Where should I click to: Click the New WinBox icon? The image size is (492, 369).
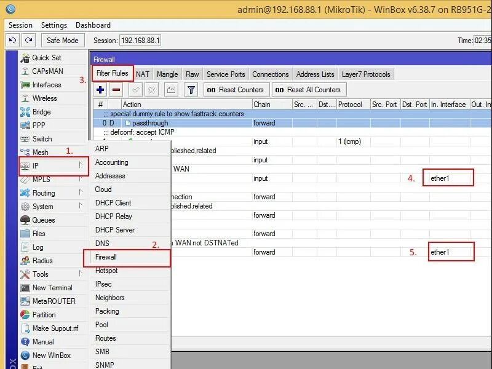click(x=25, y=355)
